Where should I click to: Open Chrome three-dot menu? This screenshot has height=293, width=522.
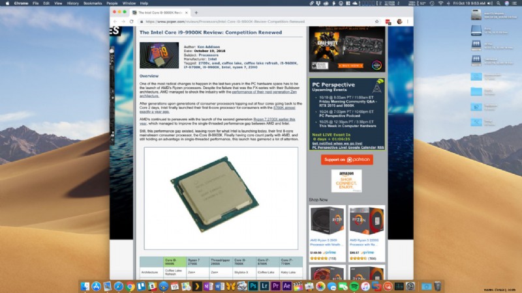(x=407, y=21)
